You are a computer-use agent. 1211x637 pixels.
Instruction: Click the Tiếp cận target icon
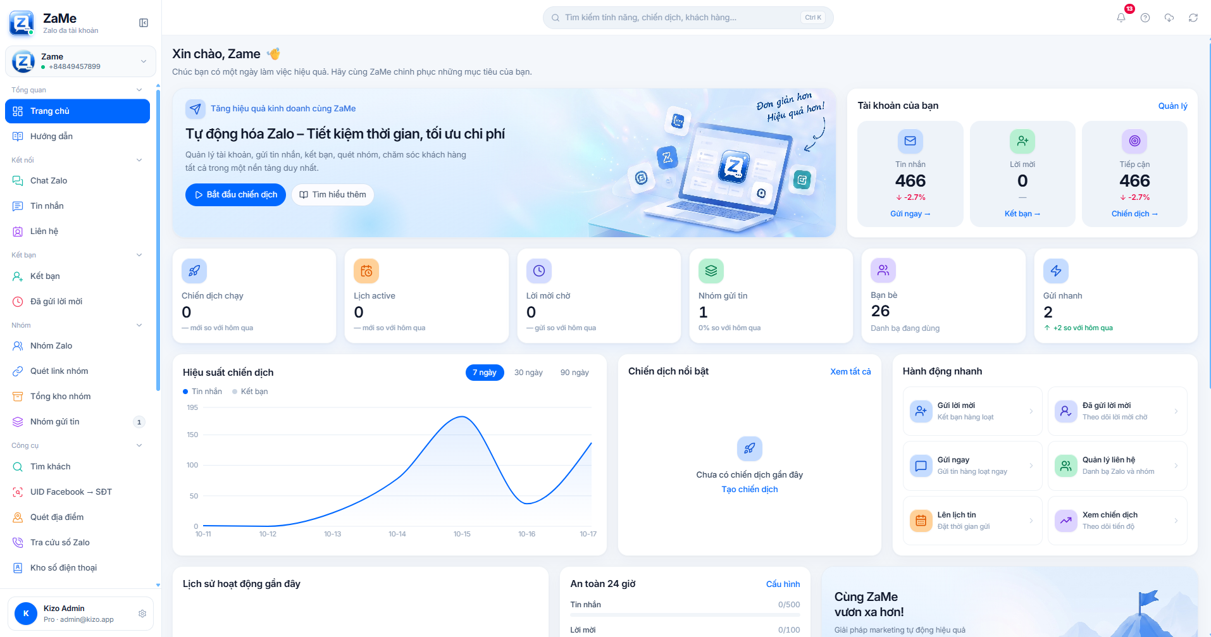[1134, 141]
